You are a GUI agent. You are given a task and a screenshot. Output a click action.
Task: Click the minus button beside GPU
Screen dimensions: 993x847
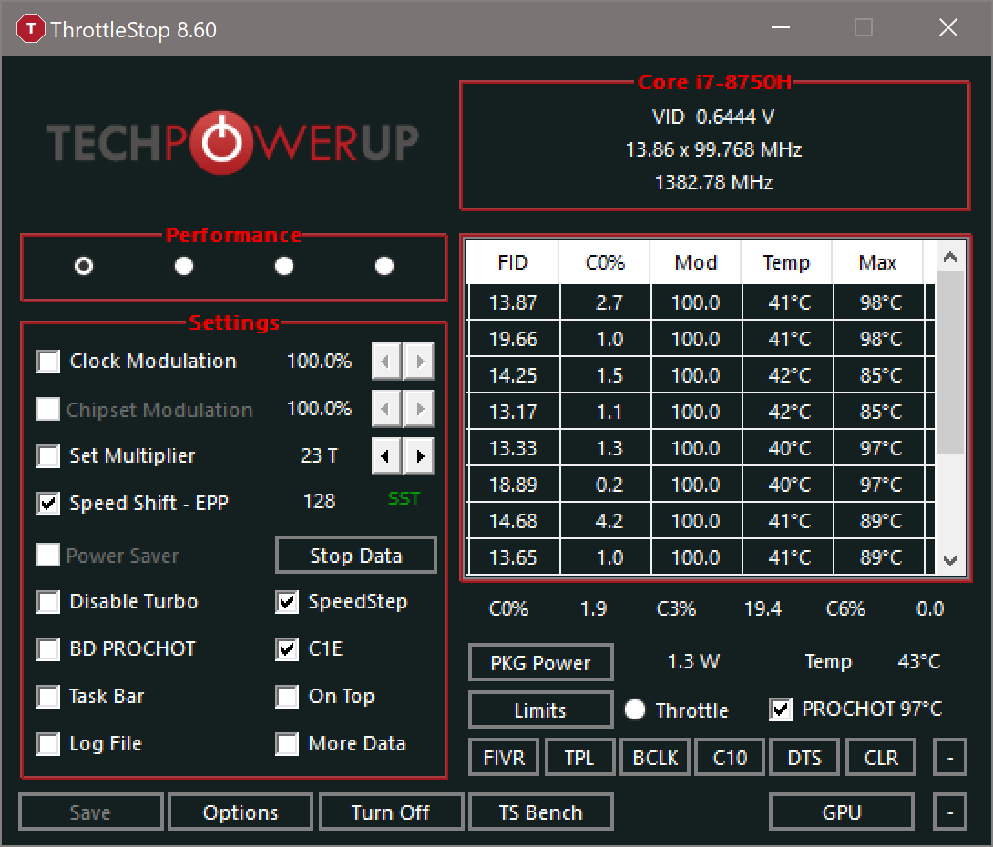pyautogui.click(x=950, y=812)
